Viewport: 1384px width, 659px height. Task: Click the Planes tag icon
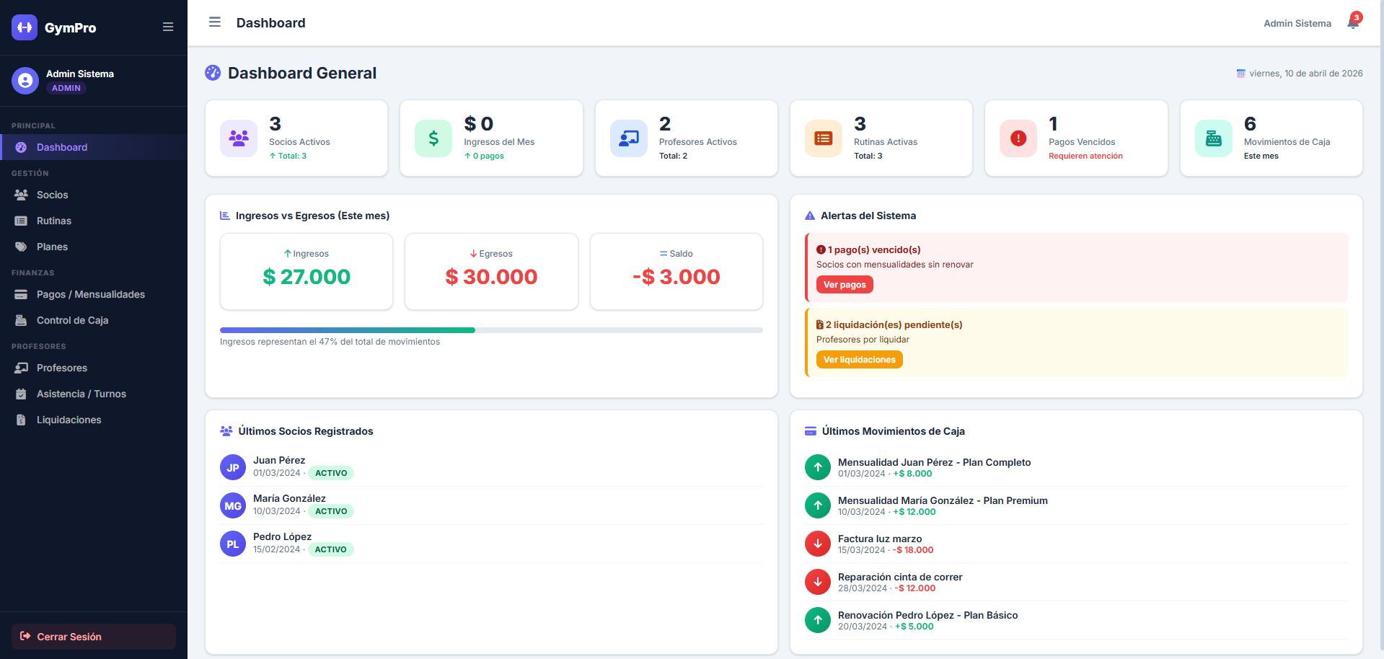point(20,247)
